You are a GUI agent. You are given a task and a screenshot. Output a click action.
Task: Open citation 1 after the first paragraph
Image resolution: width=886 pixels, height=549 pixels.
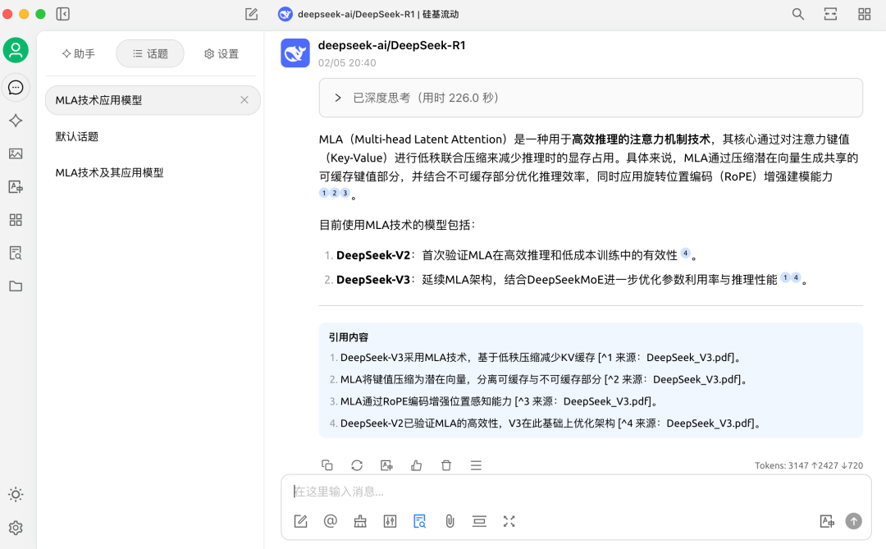click(324, 193)
